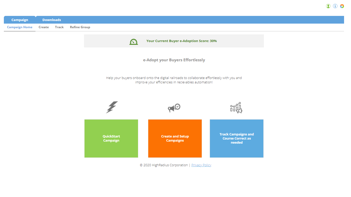The width and height of the screenshot is (351, 197).
Task: Click the speedometer gauge icon
Action: pyautogui.click(x=134, y=41)
